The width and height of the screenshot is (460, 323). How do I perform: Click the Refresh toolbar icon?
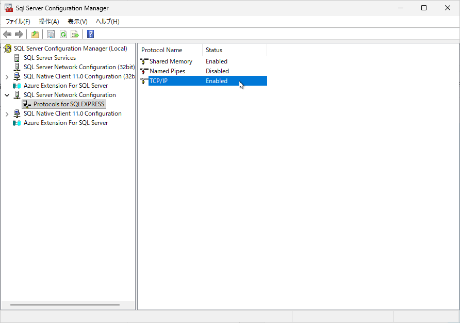pyautogui.click(x=63, y=35)
